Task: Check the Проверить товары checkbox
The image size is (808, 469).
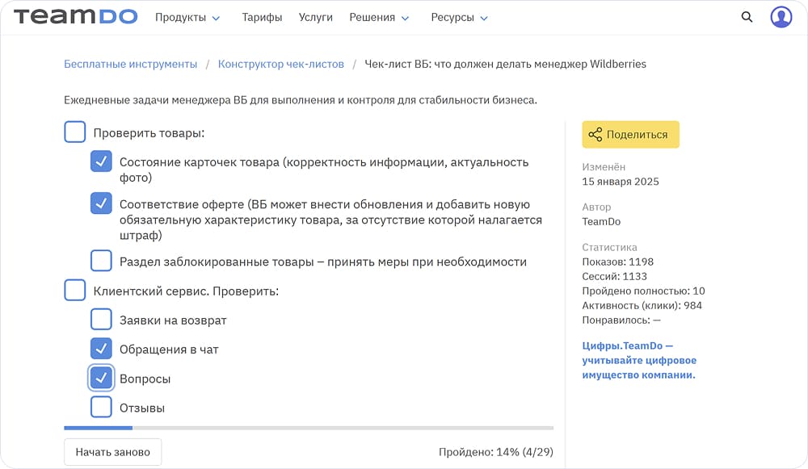Action: point(74,131)
